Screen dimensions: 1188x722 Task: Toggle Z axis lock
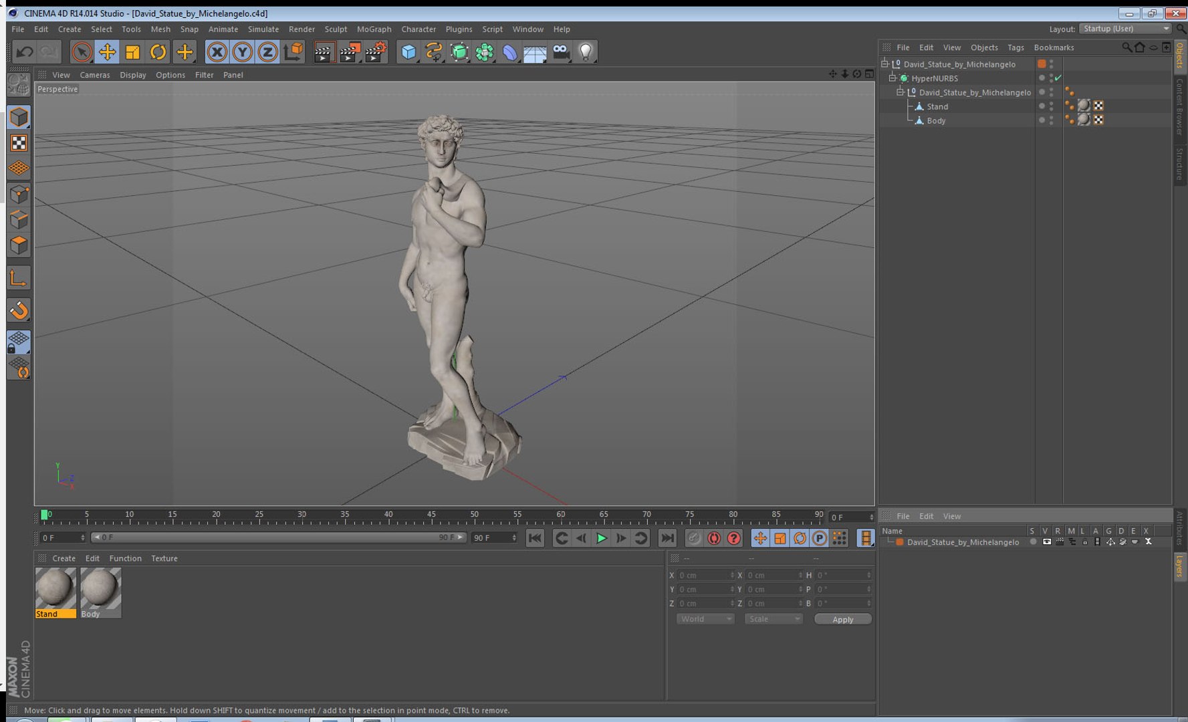click(x=267, y=52)
